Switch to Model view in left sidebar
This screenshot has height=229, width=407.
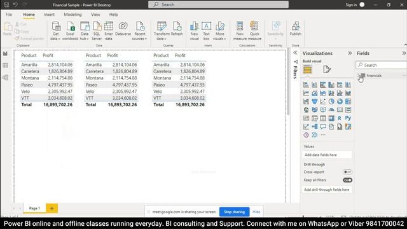click(6, 77)
